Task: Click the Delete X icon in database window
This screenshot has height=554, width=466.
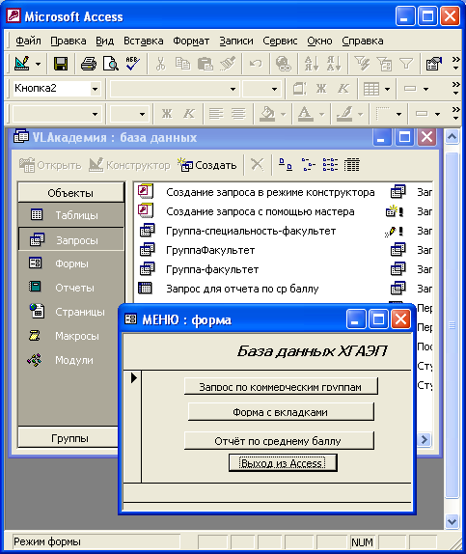Action: 258,165
